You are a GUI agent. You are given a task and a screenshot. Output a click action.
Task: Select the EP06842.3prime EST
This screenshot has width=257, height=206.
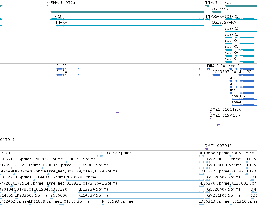(34, 162)
